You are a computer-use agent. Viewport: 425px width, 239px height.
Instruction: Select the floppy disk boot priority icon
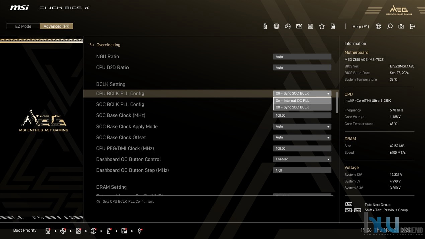point(124,231)
